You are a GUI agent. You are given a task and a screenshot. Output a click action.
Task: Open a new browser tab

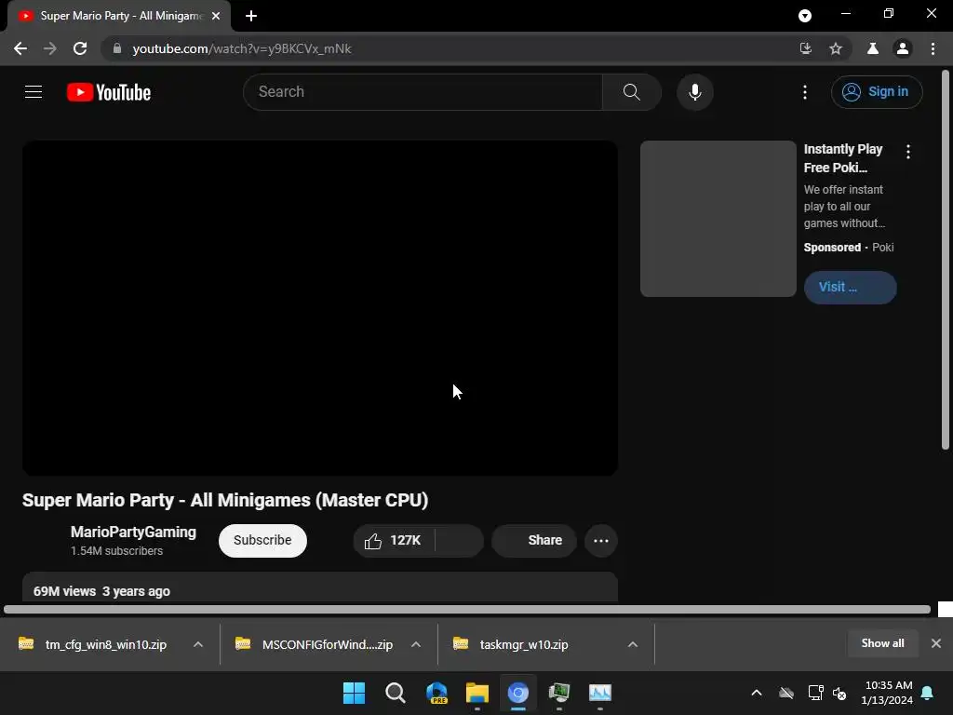[x=251, y=16]
